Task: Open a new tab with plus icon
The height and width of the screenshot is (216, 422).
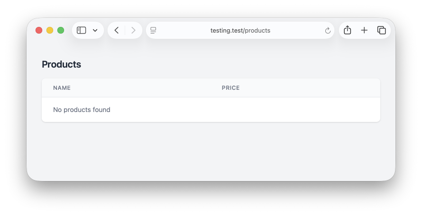Action: click(364, 30)
